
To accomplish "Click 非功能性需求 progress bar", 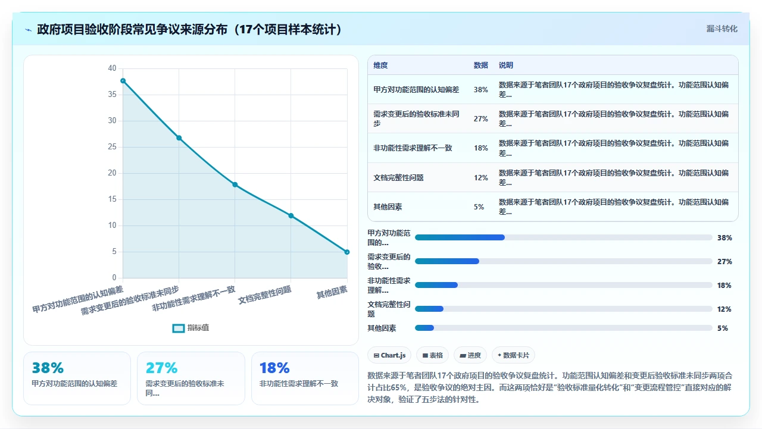I will [x=563, y=285].
